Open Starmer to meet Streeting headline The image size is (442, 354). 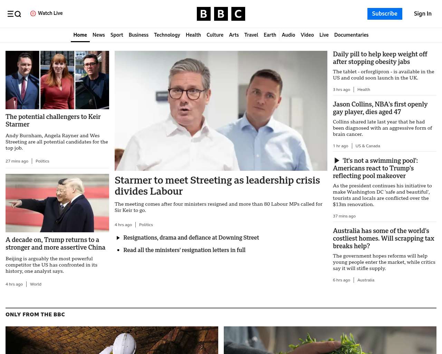pyautogui.click(x=217, y=186)
